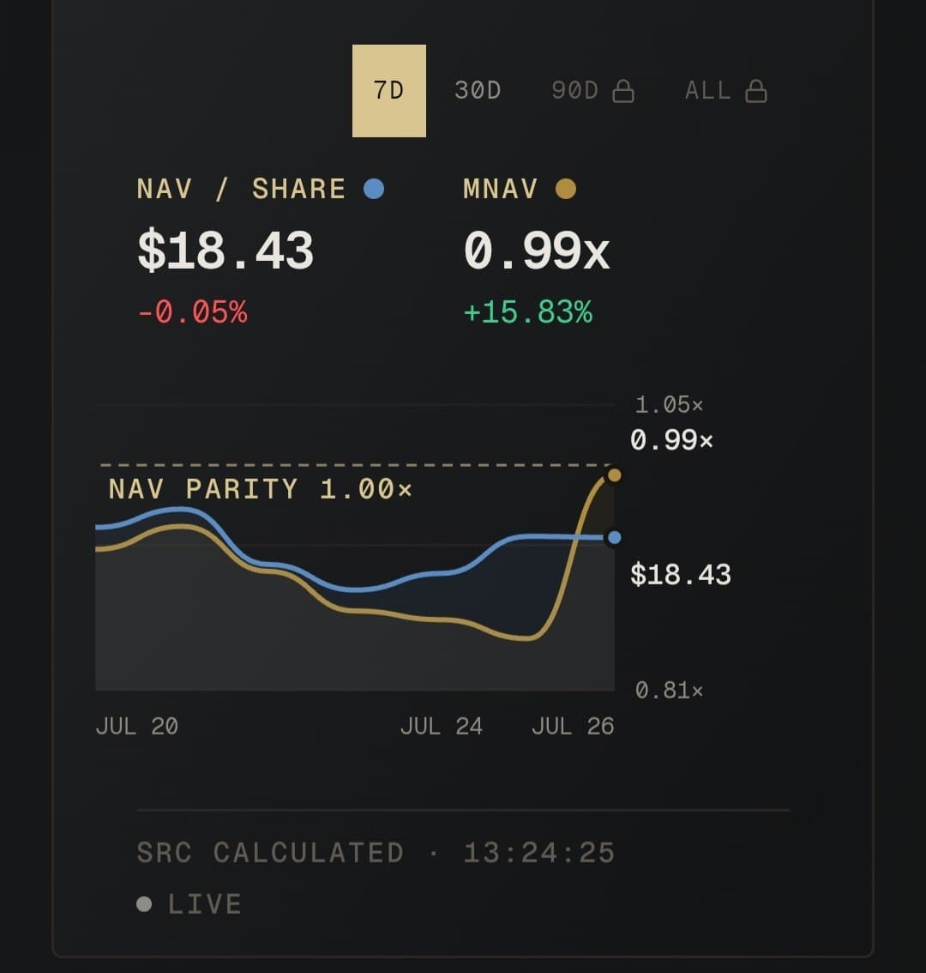The image size is (926, 973).
Task: Click the JUL 20 axis date
Action: pyautogui.click(x=137, y=726)
